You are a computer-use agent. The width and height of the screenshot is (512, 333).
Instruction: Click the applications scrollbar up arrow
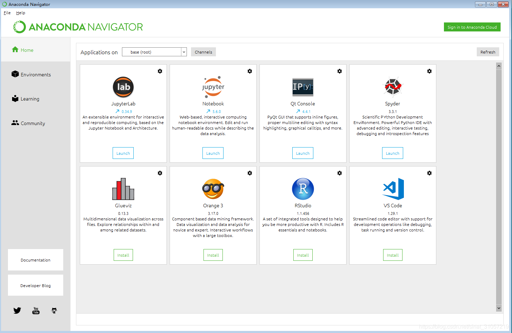499,66
